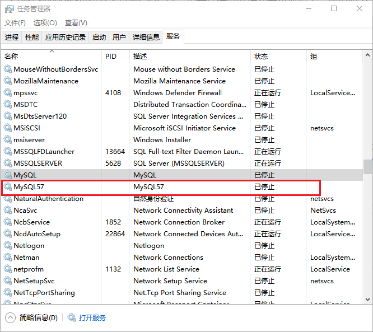Switch to the 性能 tab
373x332 pixels.
point(32,37)
